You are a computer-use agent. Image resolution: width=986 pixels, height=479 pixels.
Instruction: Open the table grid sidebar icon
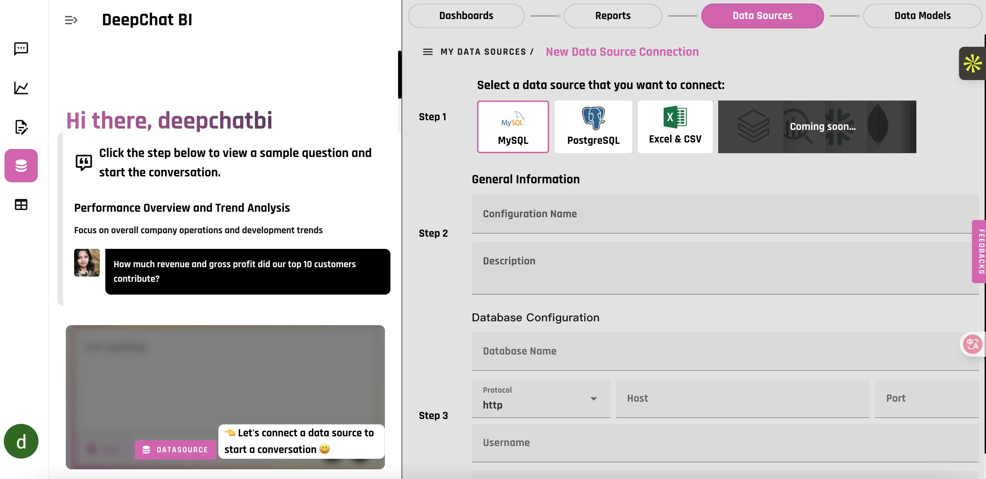[x=21, y=204]
